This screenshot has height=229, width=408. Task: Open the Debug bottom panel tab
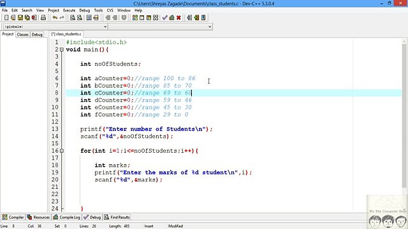click(92, 217)
